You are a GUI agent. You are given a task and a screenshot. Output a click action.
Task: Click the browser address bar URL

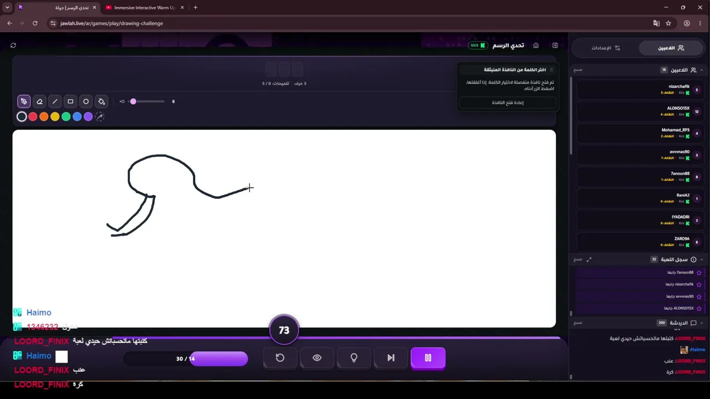coord(111,23)
